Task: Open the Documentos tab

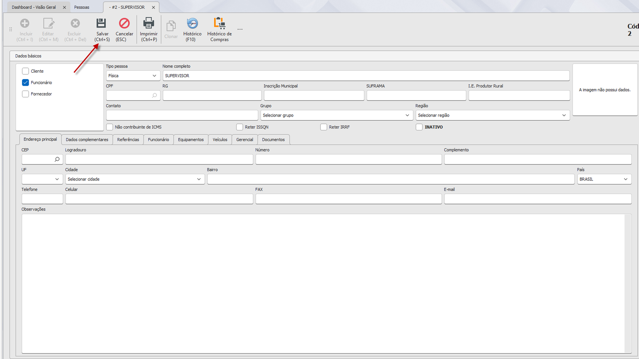Action: 274,139
